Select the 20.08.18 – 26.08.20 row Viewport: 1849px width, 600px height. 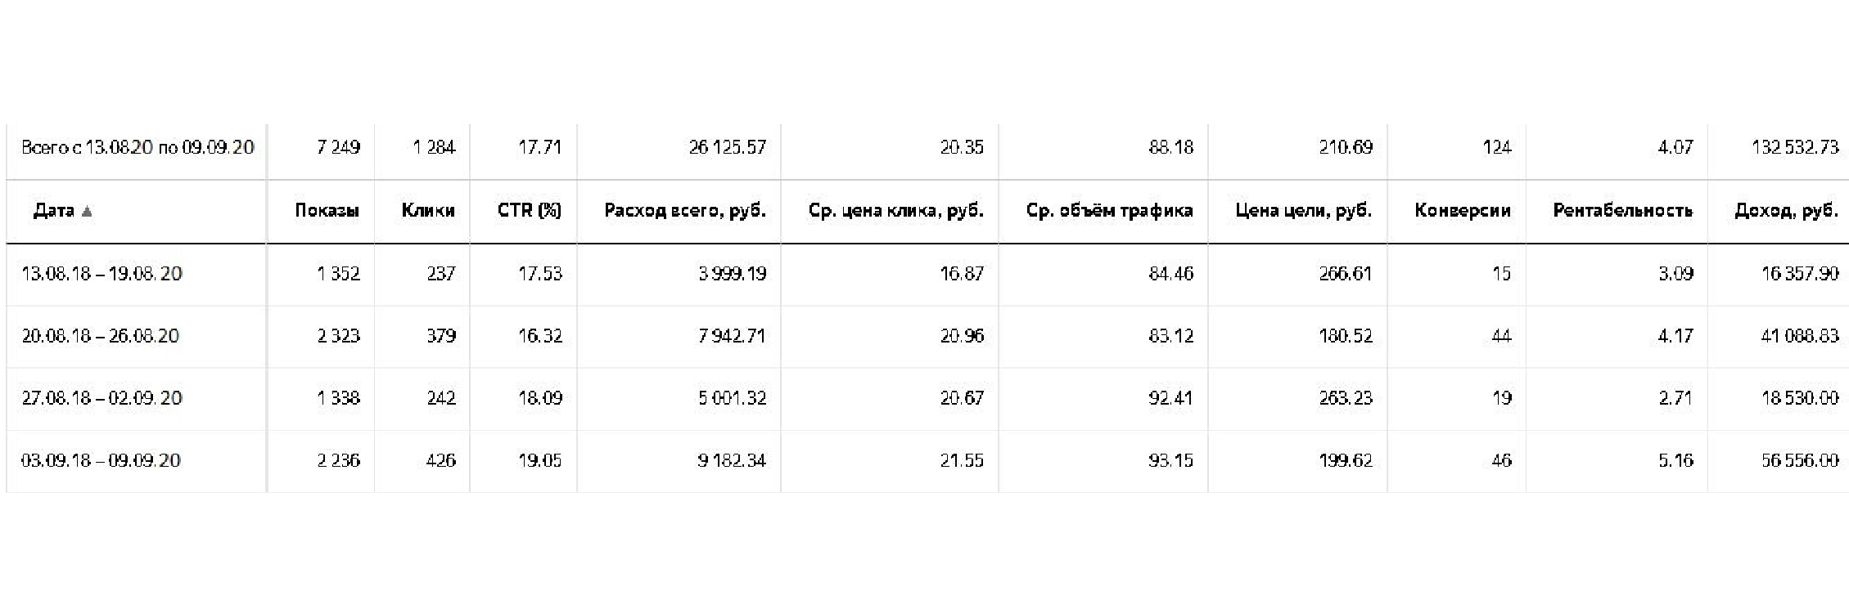[x=927, y=336]
